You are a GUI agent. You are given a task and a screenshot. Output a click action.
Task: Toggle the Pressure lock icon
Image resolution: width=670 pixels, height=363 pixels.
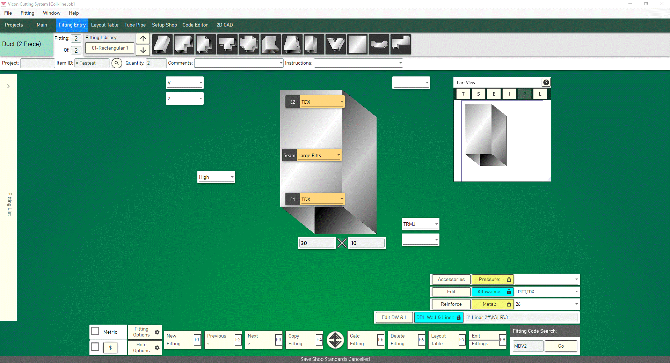pos(509,279)
